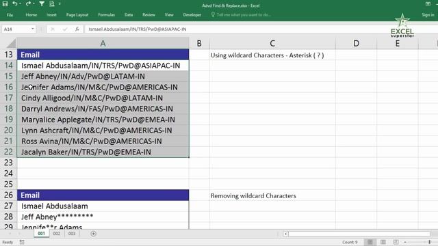
Task: Click the Print Preview icon in quick access toolbar
Action: [52, 3]
